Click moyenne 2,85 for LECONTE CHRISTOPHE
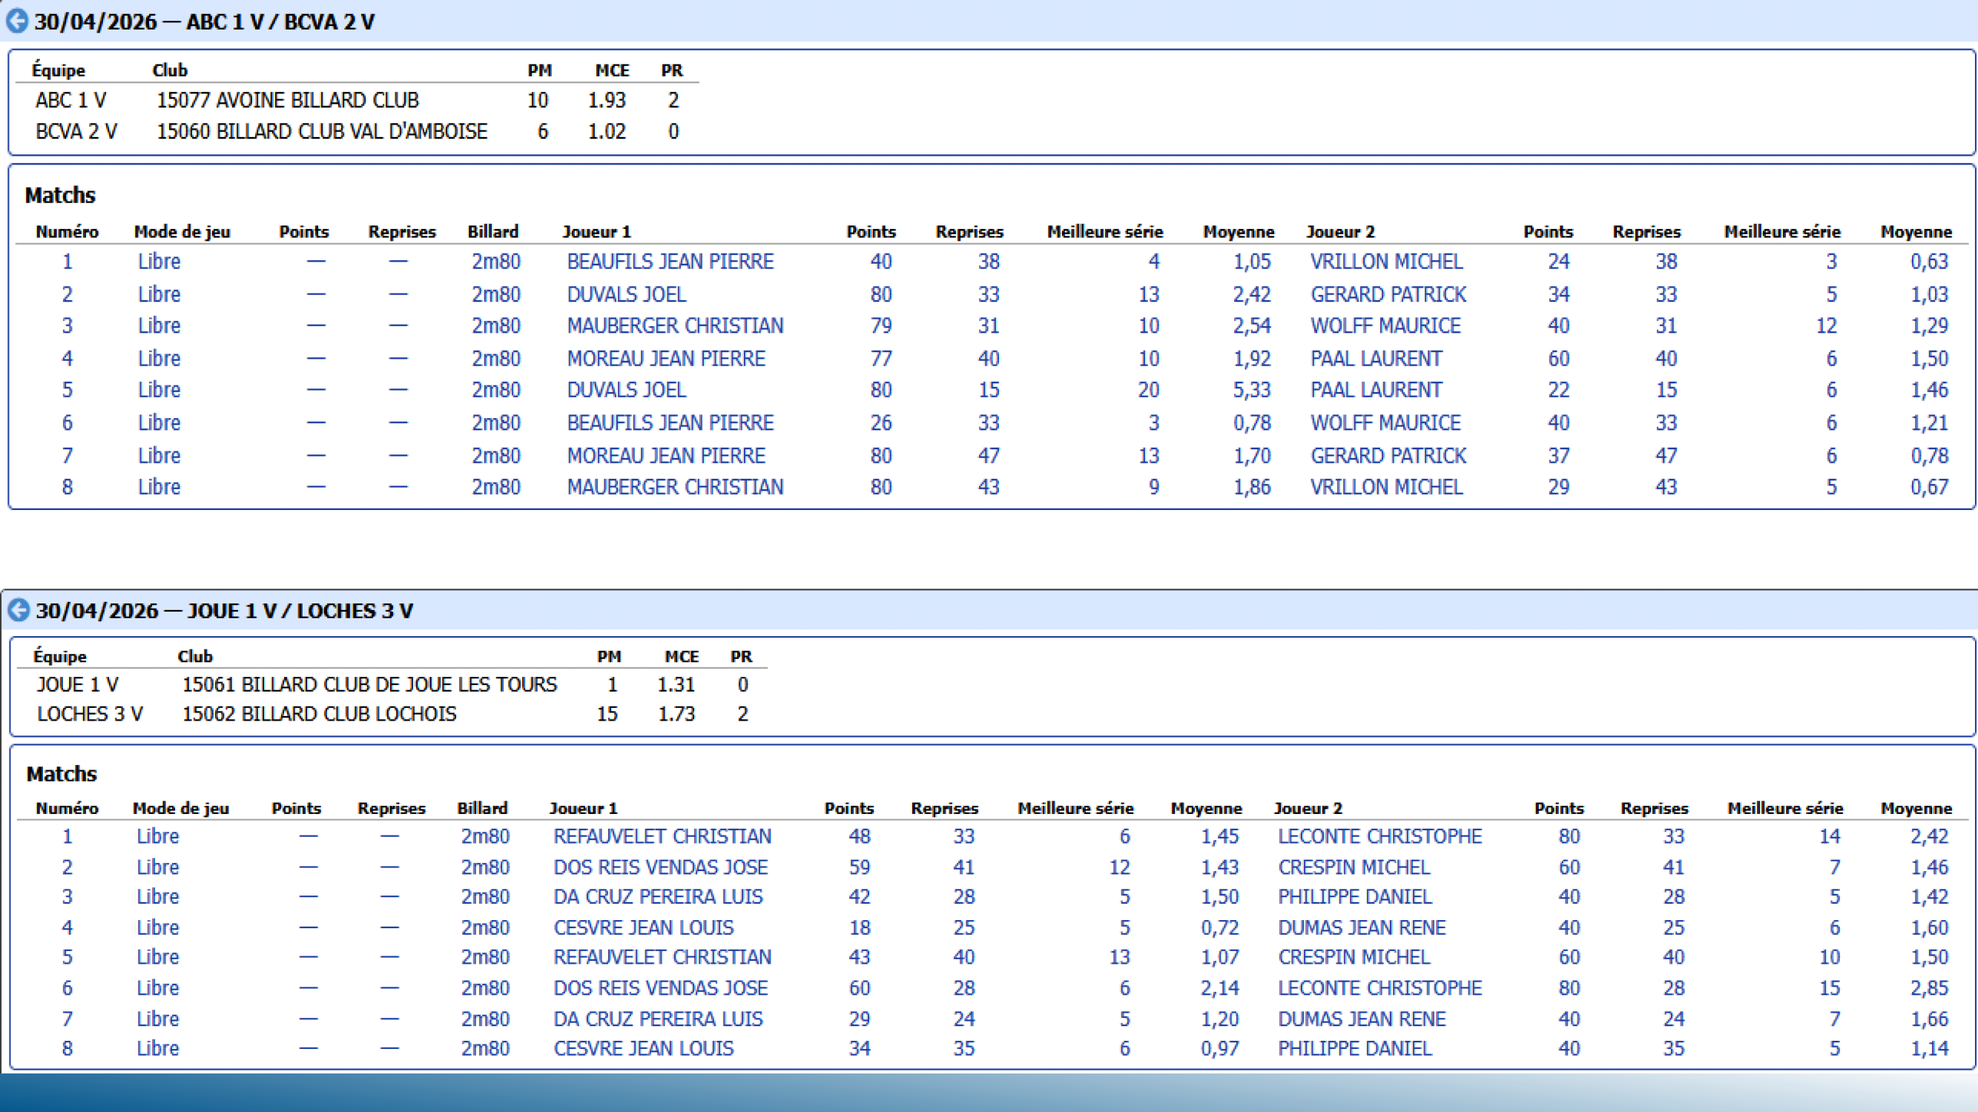This screenshot has height=1112, width=1978. tap(1929, 988)
